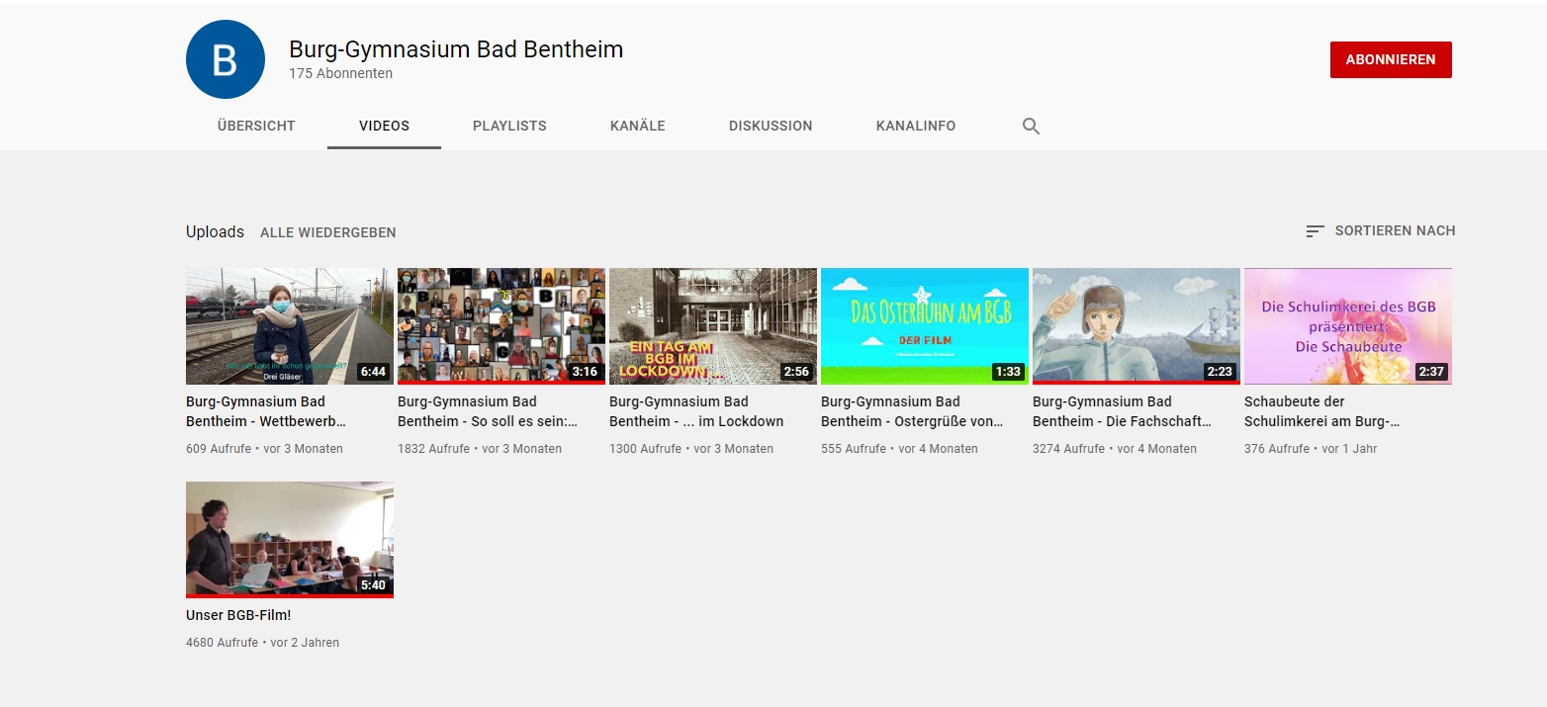This screenshot has width=1547, height=707.
Task: Click the 2:23 duration badge
Action: click(x=1220, y=372)
